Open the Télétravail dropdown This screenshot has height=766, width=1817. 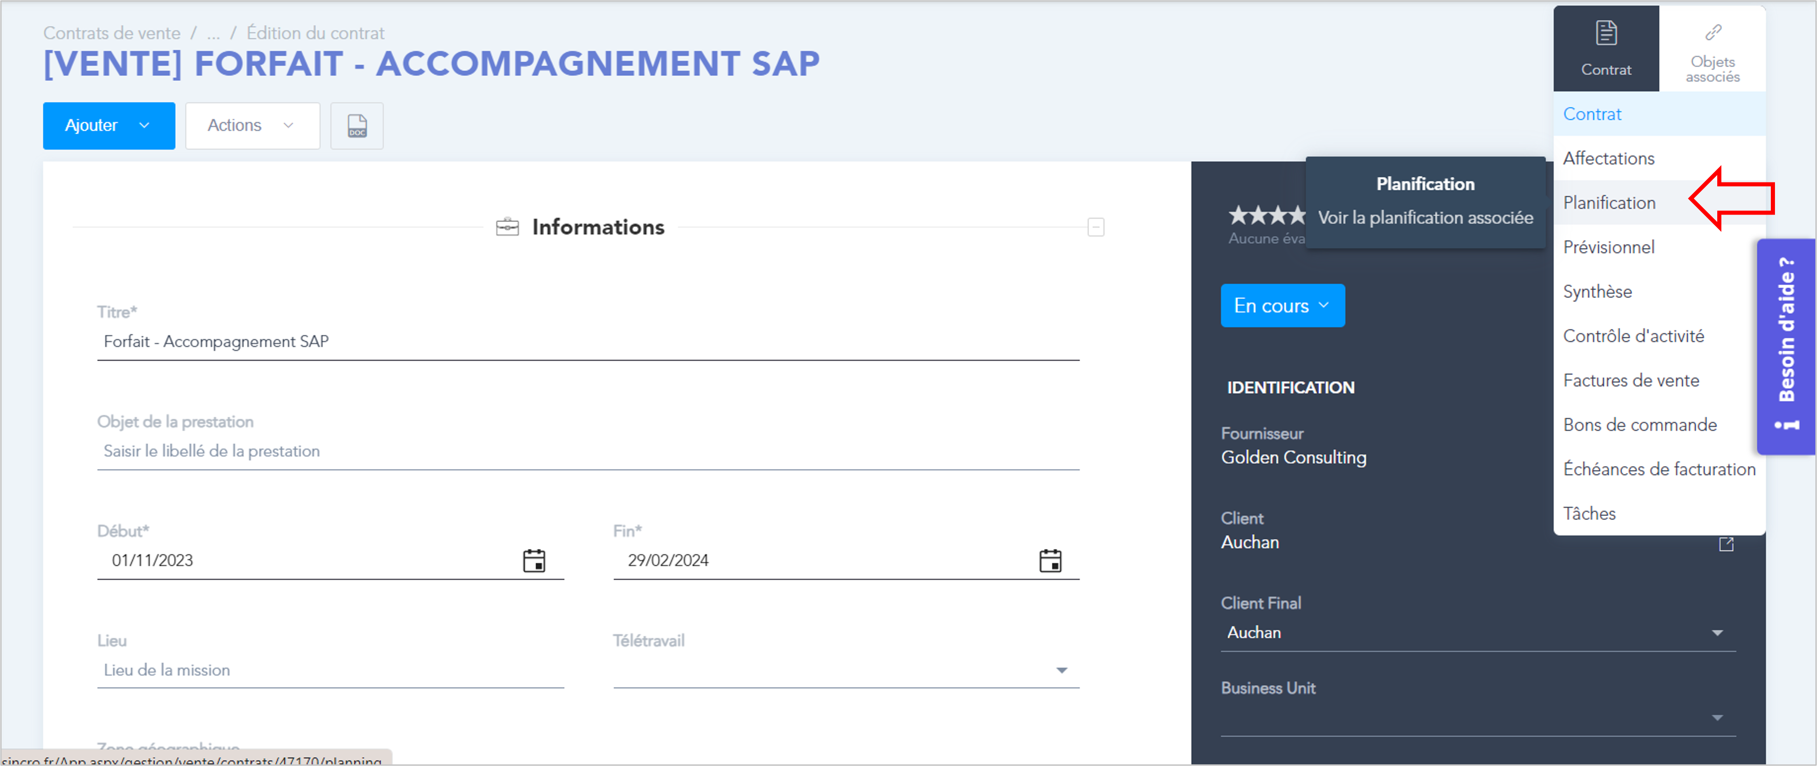(846, 670)
